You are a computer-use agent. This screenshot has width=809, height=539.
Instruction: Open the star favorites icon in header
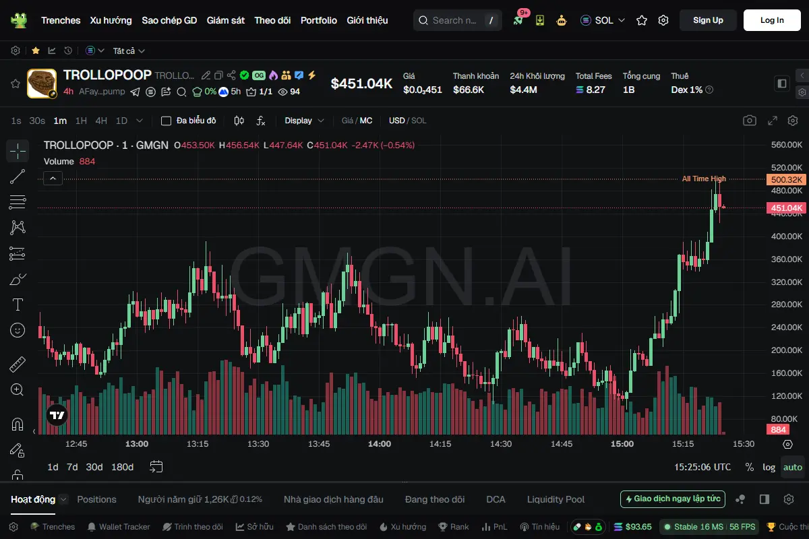[x=642, y=20]
